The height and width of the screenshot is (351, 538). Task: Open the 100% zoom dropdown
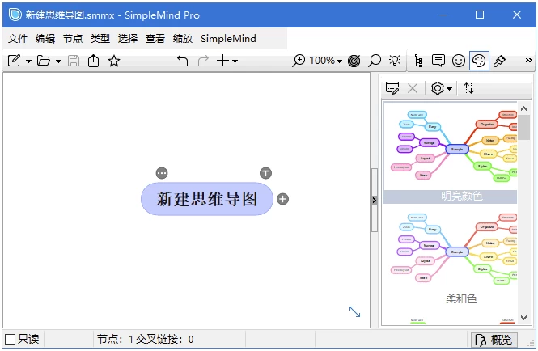328,61
